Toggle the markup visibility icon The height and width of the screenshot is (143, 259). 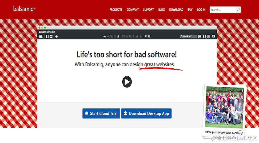tap(149, 36)
